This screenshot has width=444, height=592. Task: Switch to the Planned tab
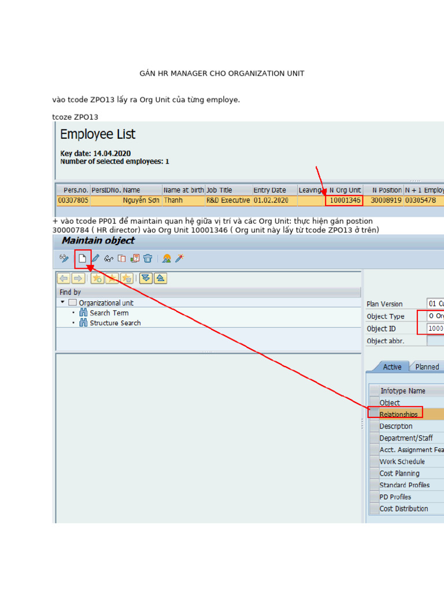point(427,367)
